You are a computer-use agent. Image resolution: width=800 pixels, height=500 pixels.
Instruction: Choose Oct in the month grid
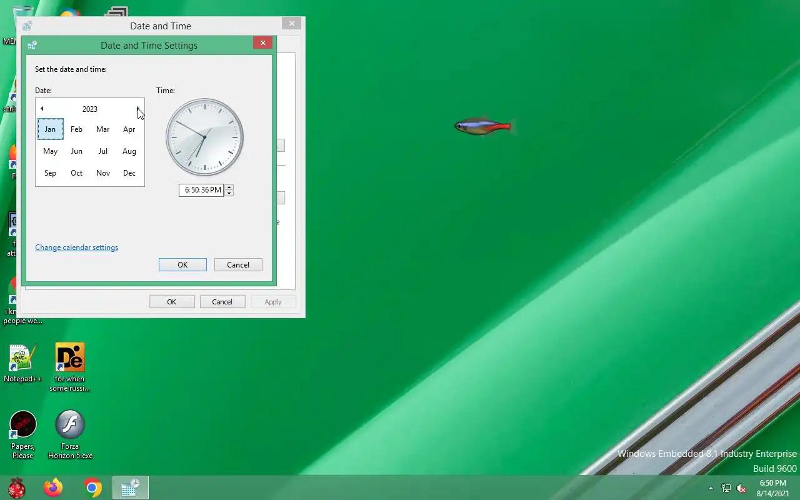(x=76, y=173)
